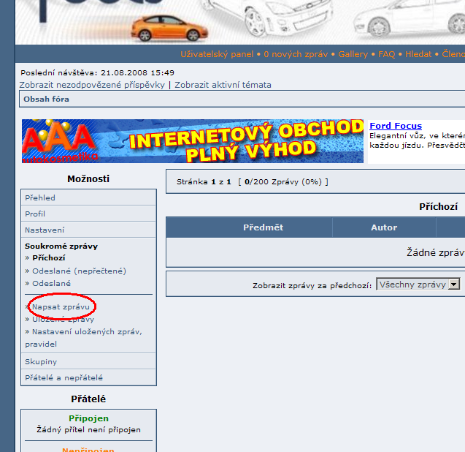Expand the Všechny zprávy dropdown
Image resolution: width=465 pixels, height=452 pixels.
click(x=418, y=285)
